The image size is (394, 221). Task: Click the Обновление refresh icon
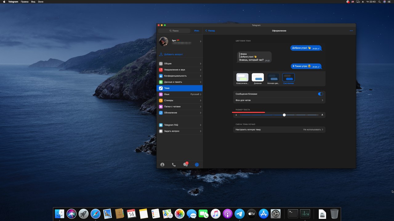tap(161, 113)
